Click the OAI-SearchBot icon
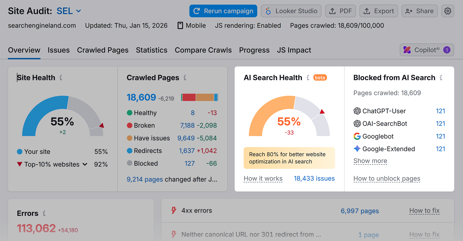463x241 pixels. pyautogui.click(x=357, y=123)
